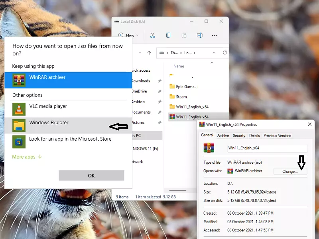Open the See more three-dots menu
The image size is (319, 239).
tap(215, 35)
